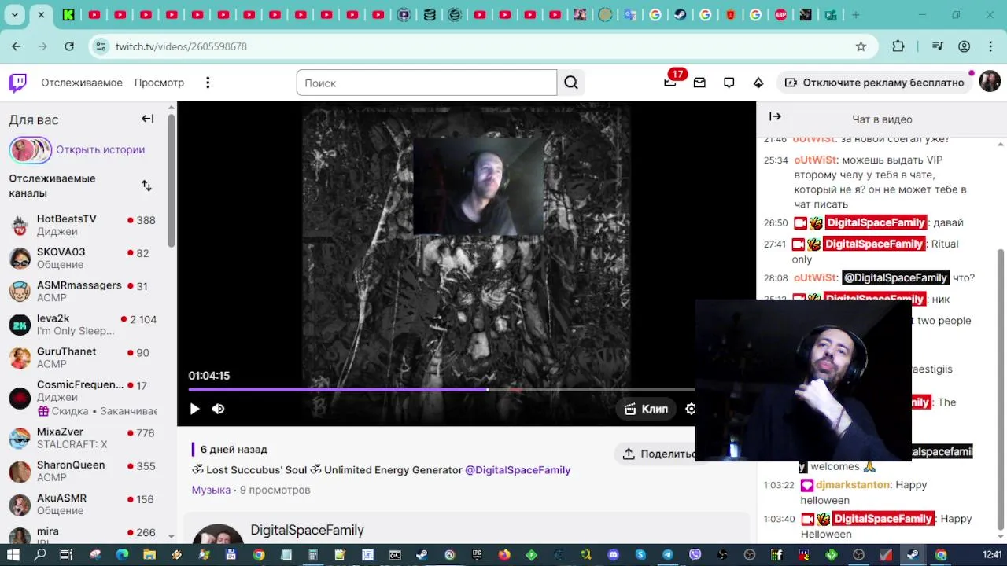Open DigitalSpaceFamily channel name below video
The image size is (1007, 566).
[307, 530]
